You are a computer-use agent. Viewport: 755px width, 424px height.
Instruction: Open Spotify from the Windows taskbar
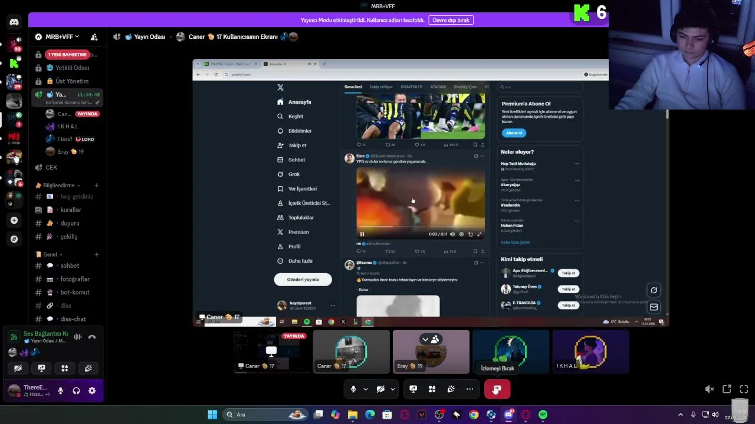(543, 415)
